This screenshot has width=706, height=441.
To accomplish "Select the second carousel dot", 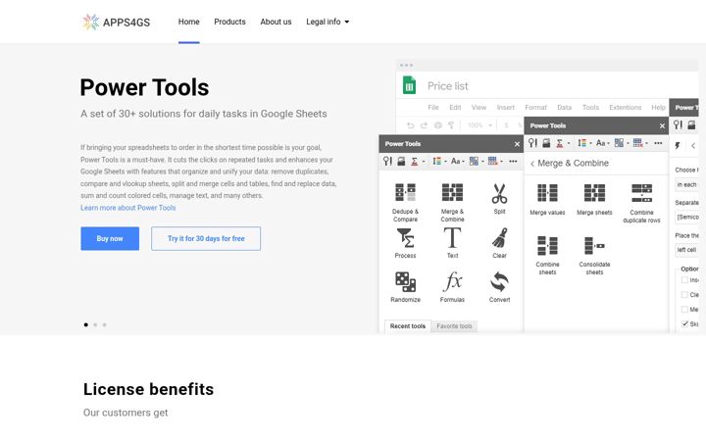I will 95,324.
